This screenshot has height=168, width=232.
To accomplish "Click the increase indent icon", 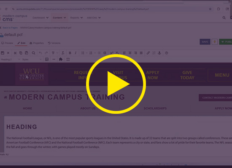I will point(105,53).
